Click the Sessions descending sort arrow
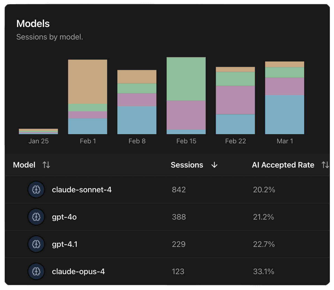Screen dimensions: 334x290 (x=214, y=165)
